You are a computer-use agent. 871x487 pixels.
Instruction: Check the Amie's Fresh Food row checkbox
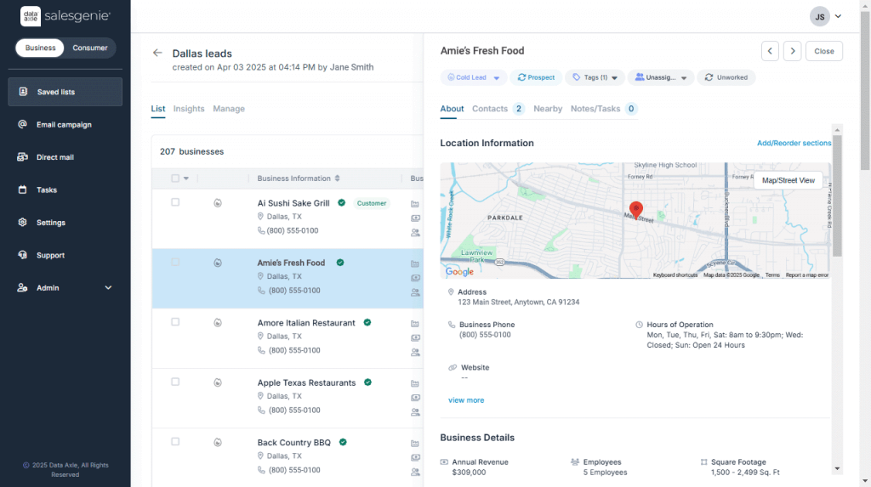click(175, 262)
